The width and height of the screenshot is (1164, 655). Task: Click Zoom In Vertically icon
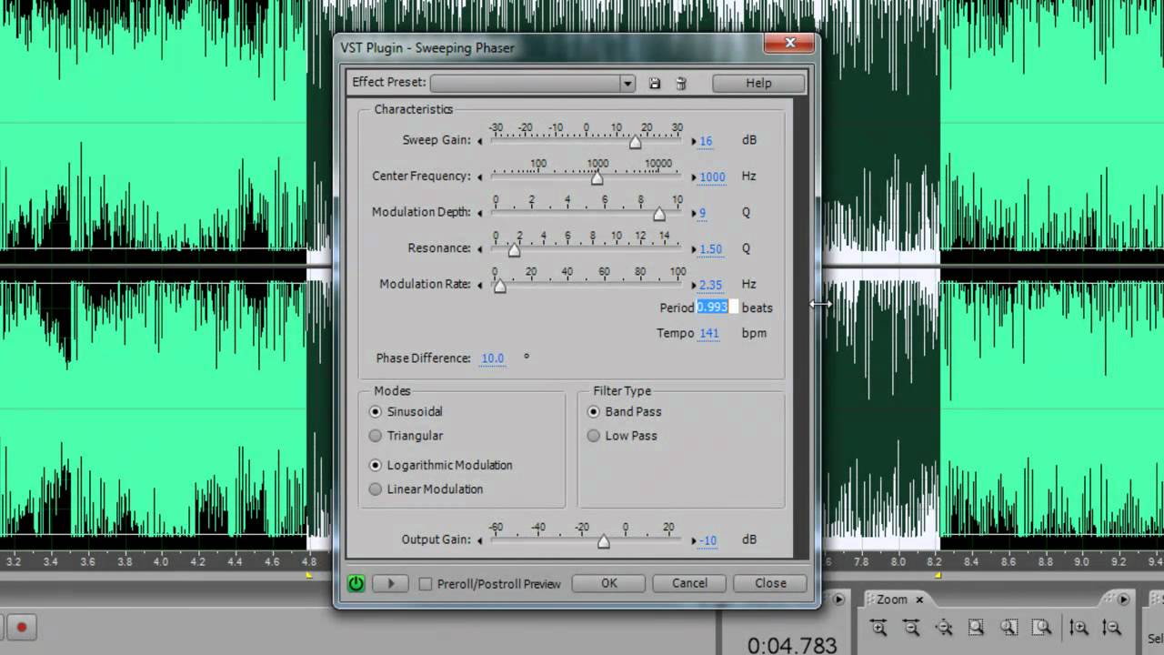point(1079,627)
